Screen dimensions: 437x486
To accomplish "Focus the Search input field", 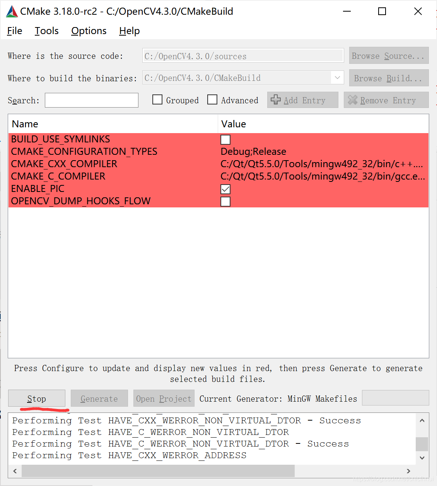I will point(92,100).
